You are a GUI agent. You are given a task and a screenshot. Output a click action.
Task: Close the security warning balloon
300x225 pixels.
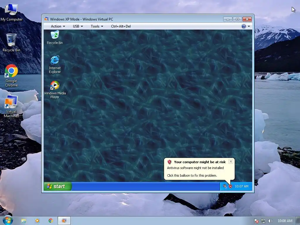pos(231,161)
